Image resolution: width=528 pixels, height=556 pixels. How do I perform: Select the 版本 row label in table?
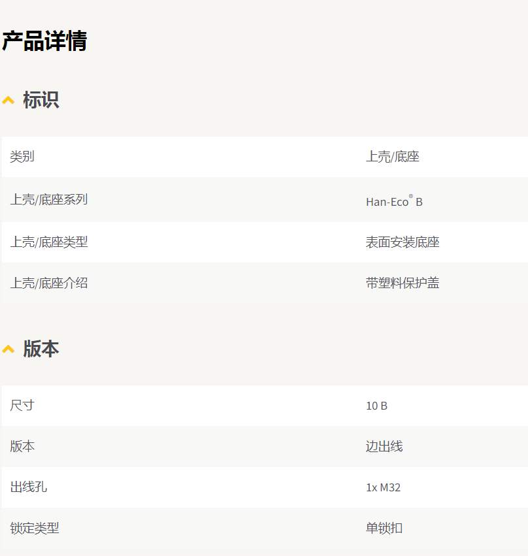point(22,446)
